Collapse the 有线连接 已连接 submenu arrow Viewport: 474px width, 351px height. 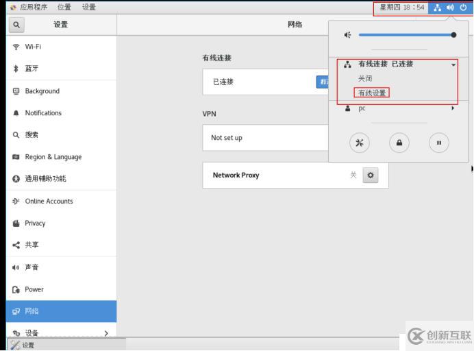click(x=453, y=64)
